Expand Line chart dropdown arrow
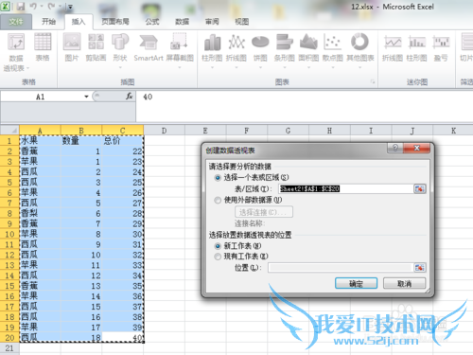 tap(236, 67)
